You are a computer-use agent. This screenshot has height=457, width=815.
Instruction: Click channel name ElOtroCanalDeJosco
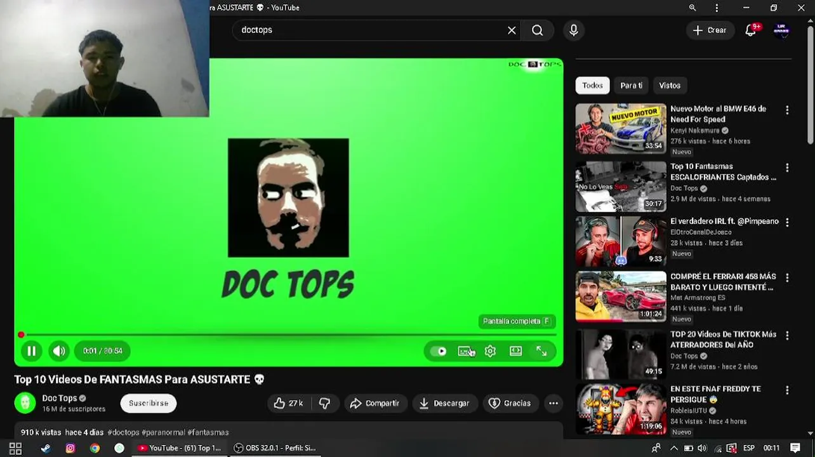click(701, 232)
